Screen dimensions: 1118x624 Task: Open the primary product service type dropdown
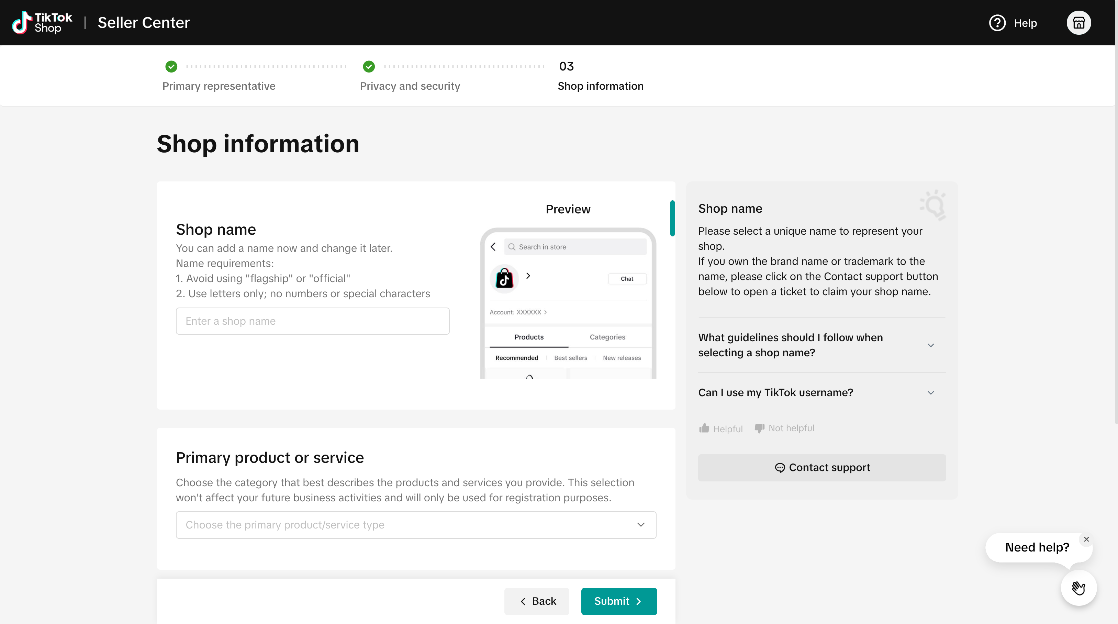click(x=416, y=524)
